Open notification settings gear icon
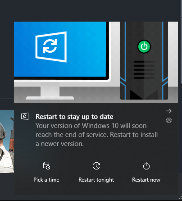Viewport: 182px width, 201px height. point(169,120)
